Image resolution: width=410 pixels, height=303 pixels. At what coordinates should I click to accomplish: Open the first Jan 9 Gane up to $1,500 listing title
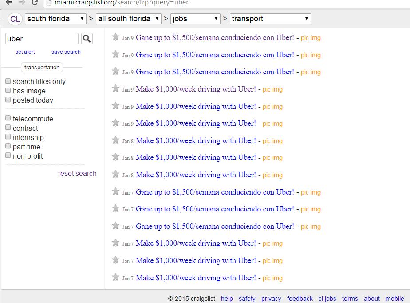pyautogui.click(x=215, y=37)
